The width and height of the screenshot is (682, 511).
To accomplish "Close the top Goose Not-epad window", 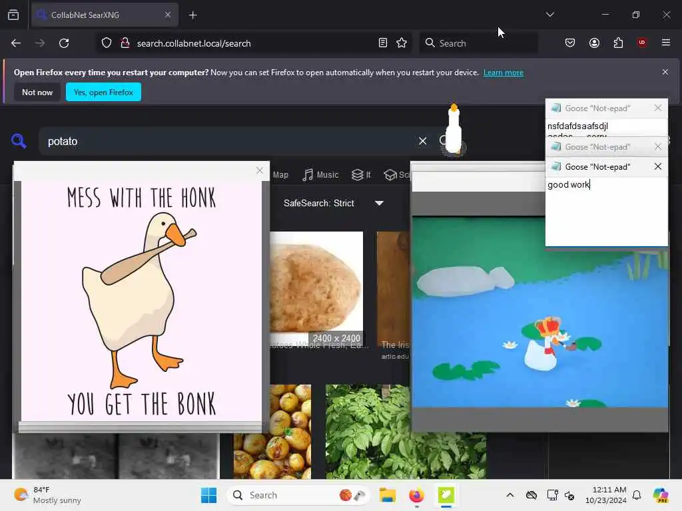I will click(657, 108).
